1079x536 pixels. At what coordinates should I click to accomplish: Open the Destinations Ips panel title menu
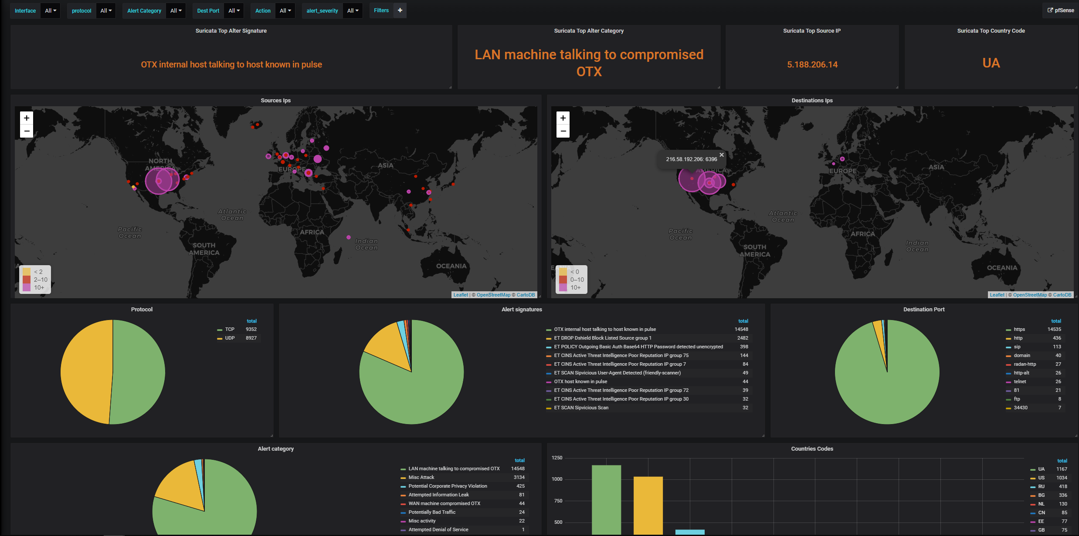(812, 101)
